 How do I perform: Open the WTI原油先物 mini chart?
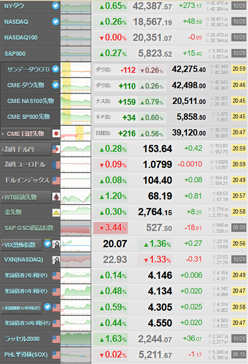pyautogui.click(x=75, y=196)
